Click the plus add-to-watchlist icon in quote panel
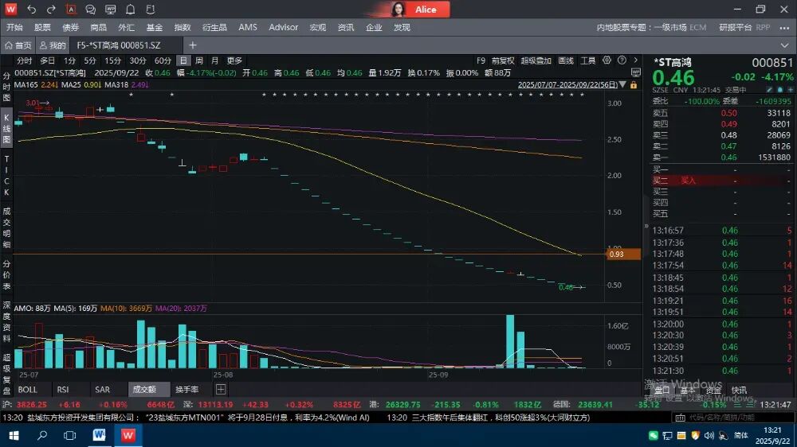 click(791, 90)
